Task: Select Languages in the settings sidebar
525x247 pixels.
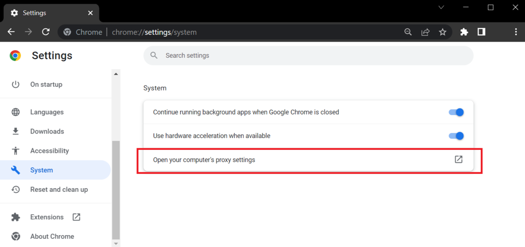Action: point(47,112)
